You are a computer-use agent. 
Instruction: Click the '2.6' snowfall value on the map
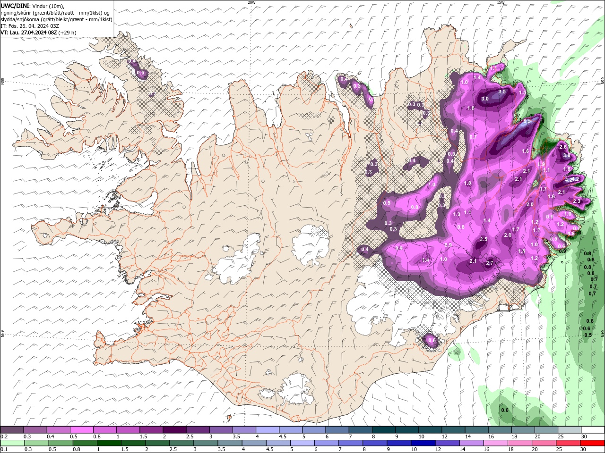[563, 147]
